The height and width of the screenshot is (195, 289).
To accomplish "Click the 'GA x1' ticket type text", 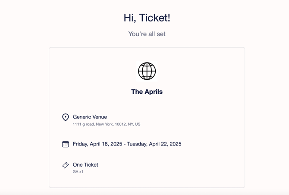I will pyautogui.click(x=78, y=172).
